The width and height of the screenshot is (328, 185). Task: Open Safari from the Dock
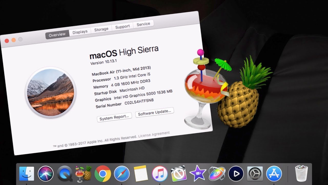coord(121,174)
